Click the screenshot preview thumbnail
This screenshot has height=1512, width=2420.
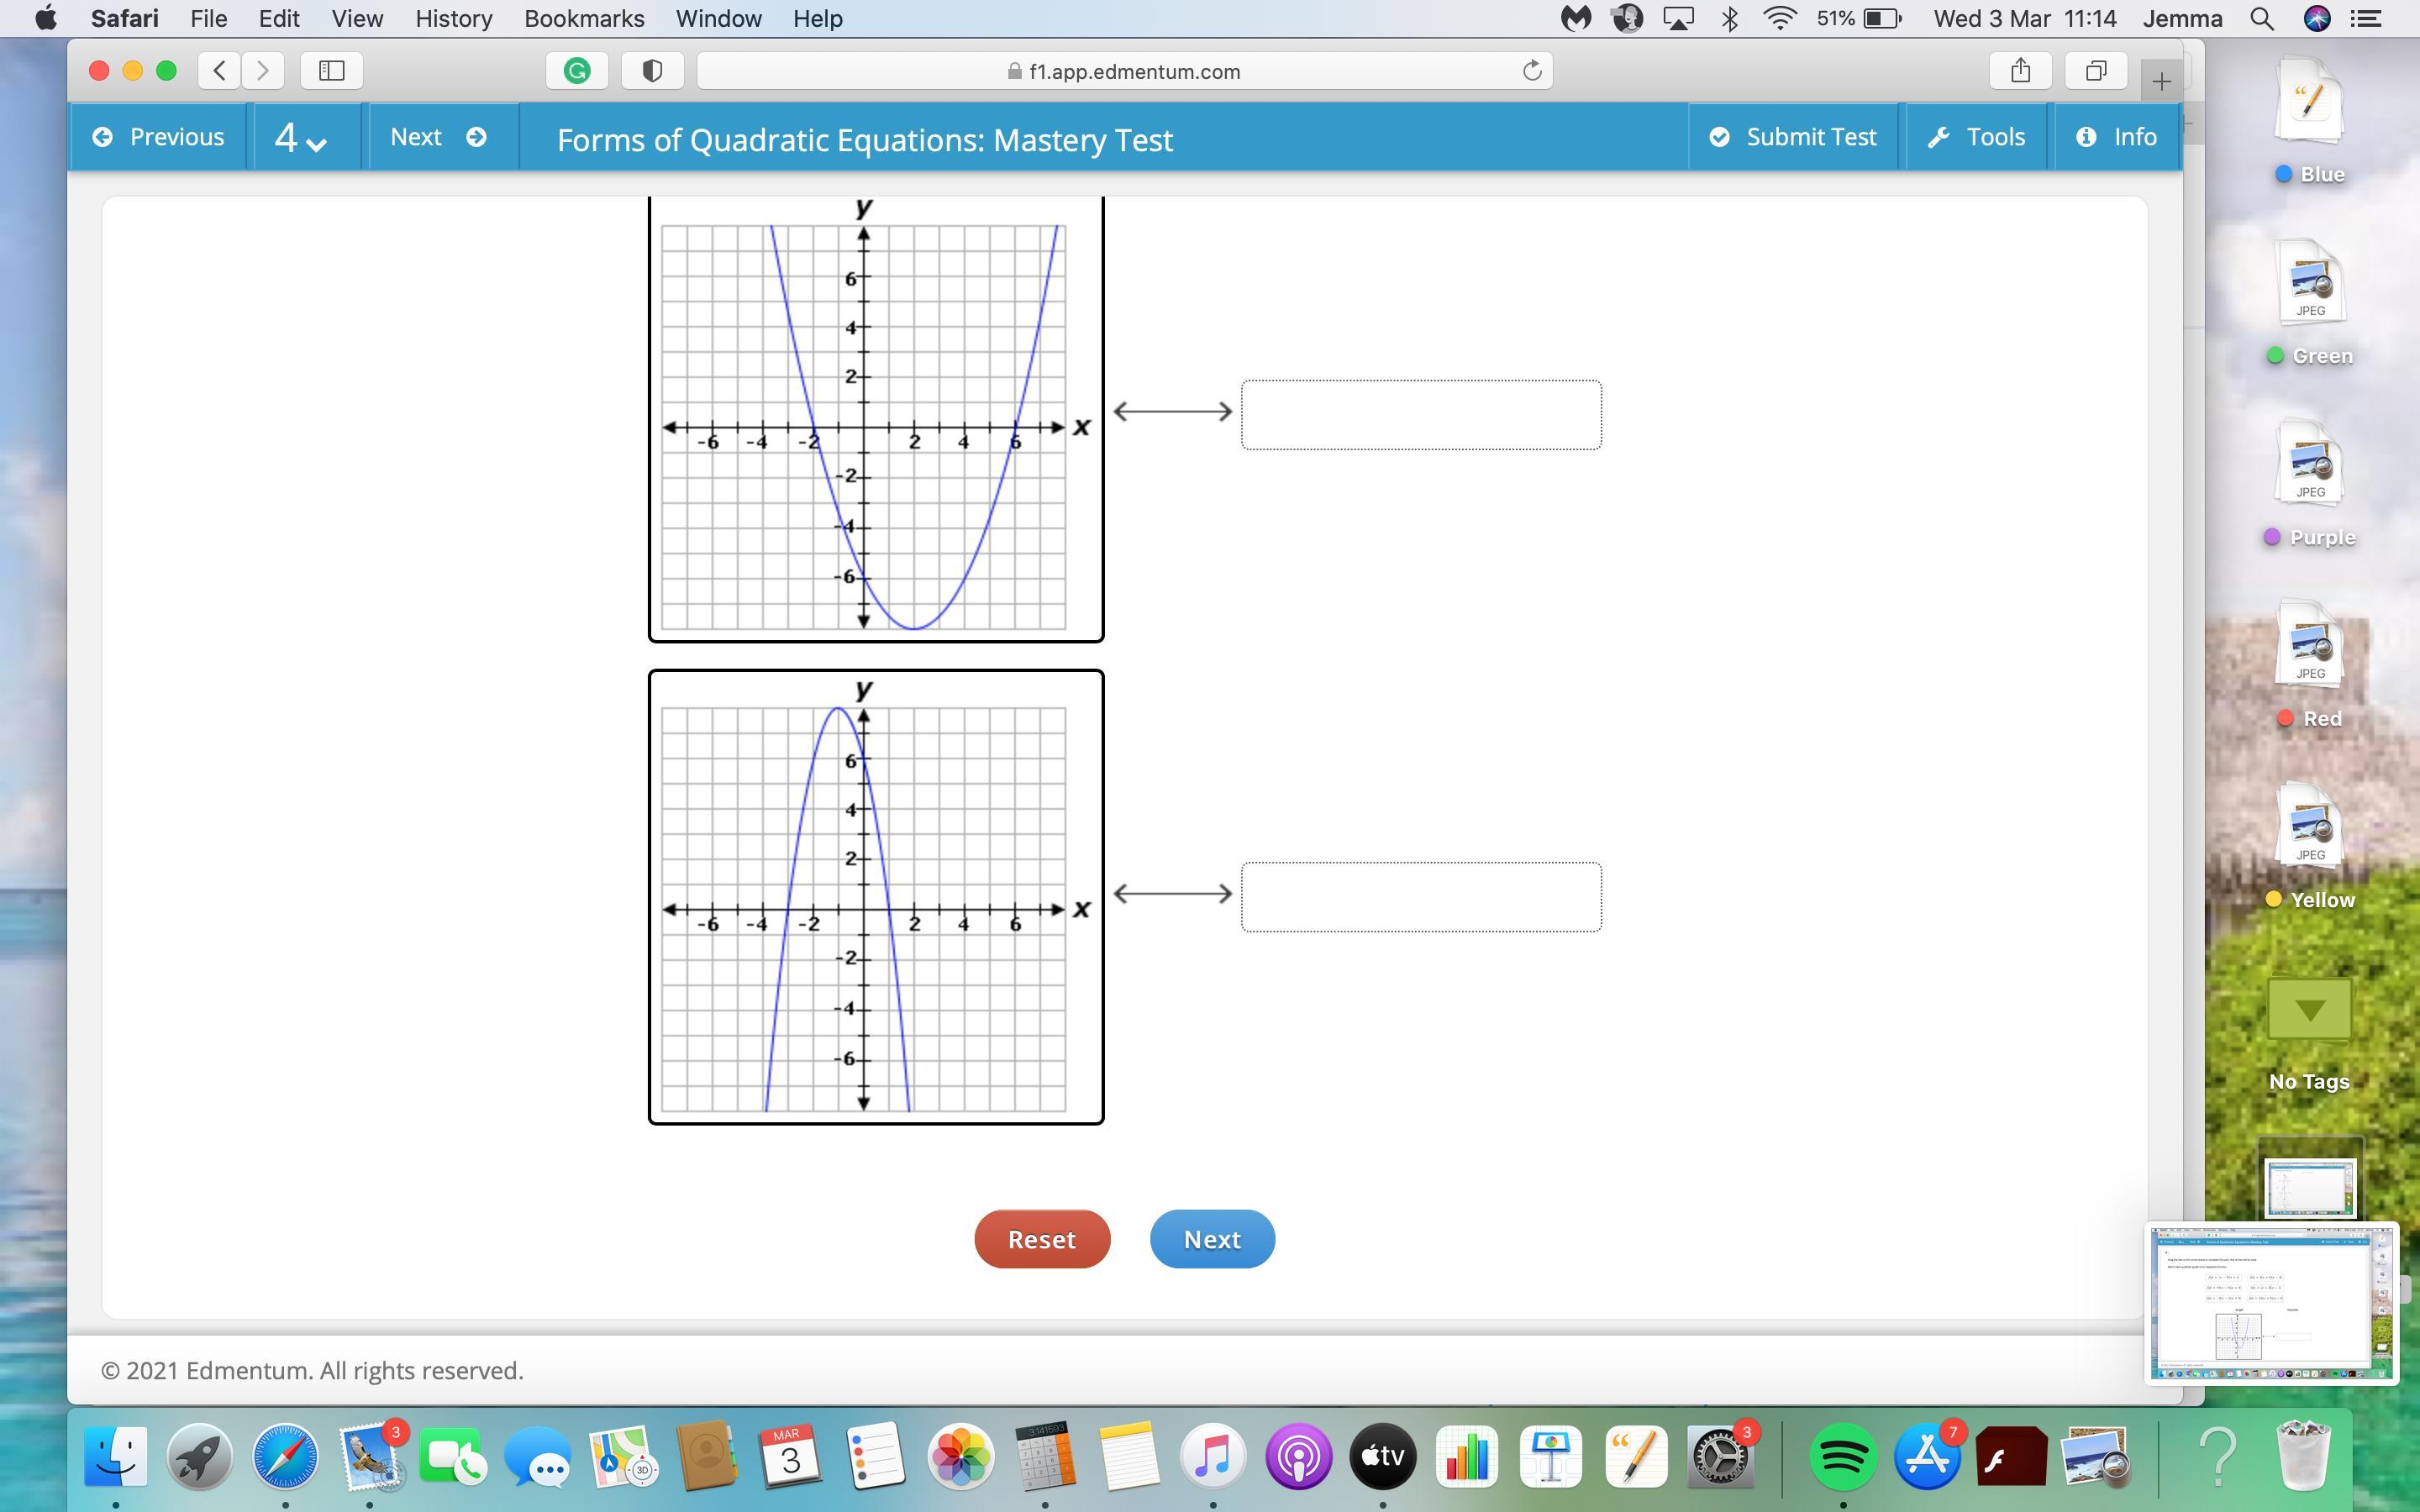pos(2271,1303)
